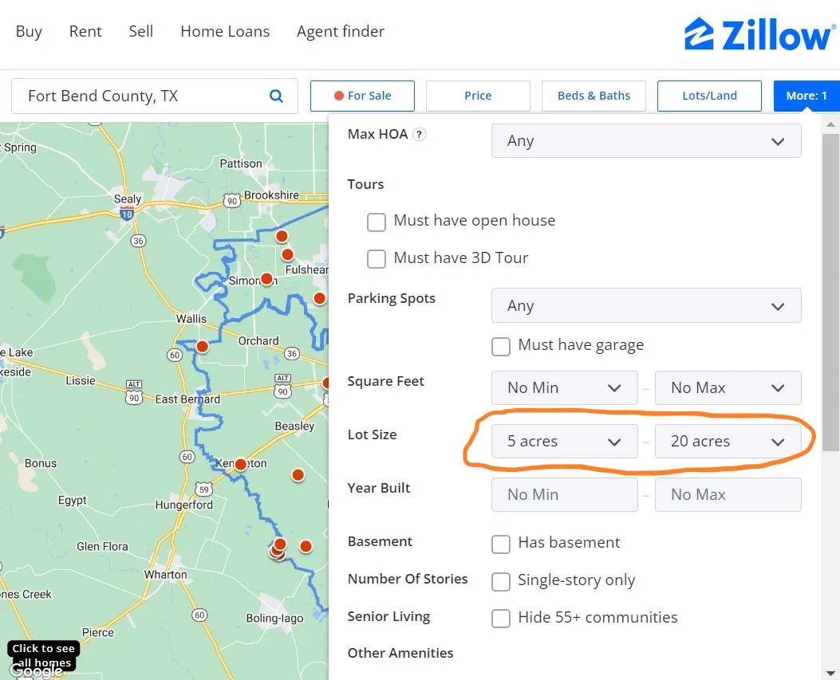Click the Google logo on map

pyautogui.click(x=37, y=671)
